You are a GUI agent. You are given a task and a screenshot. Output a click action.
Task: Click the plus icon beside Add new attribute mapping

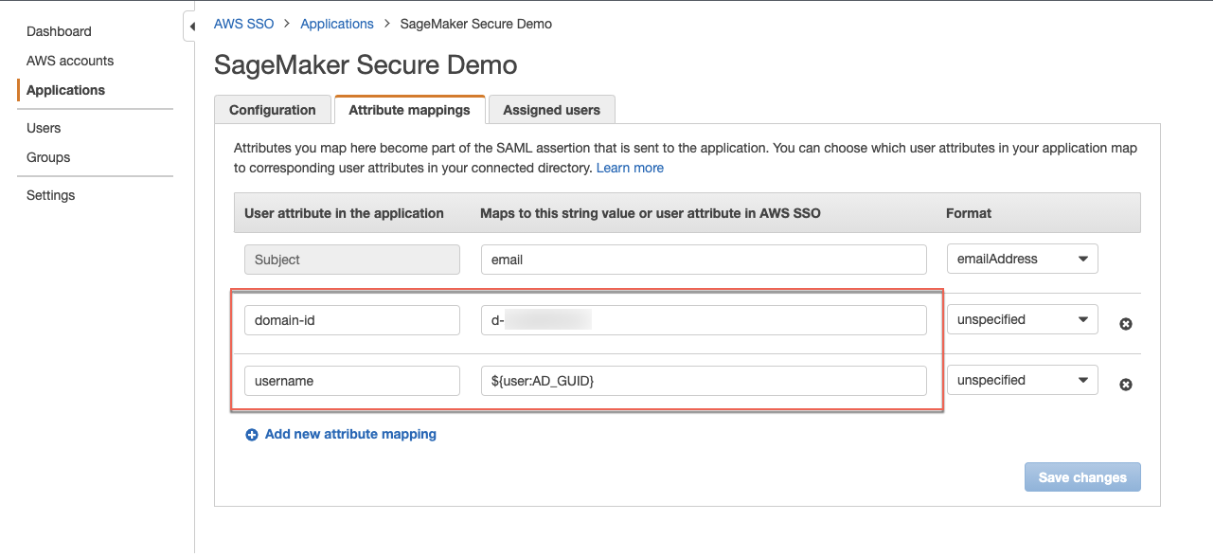(252, 435)
